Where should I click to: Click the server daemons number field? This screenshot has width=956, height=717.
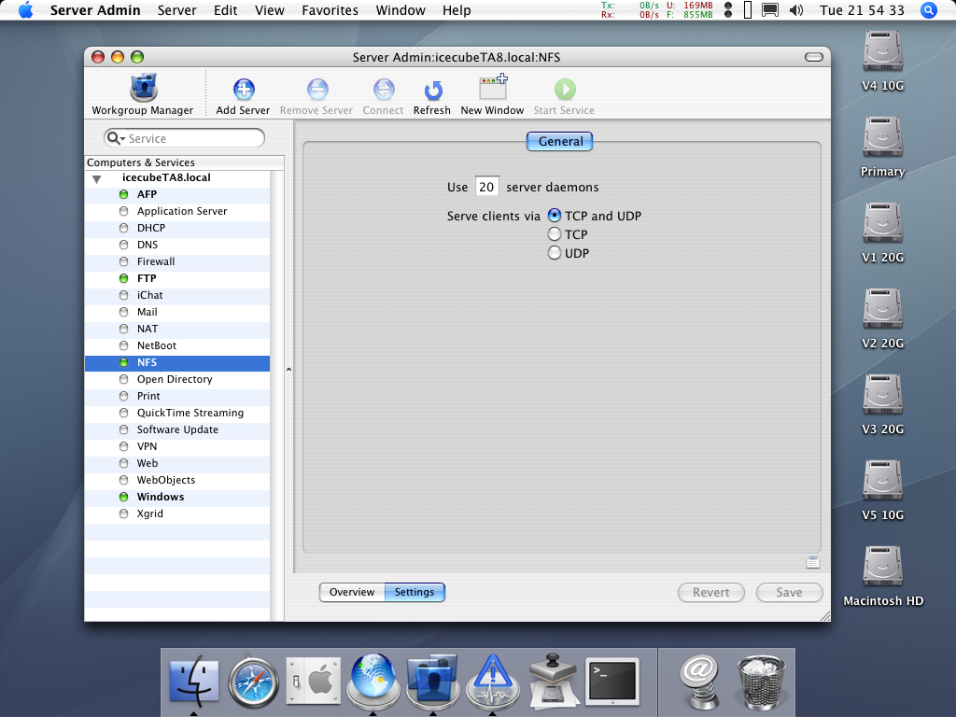pyautogui.click(x=486, y=187)
